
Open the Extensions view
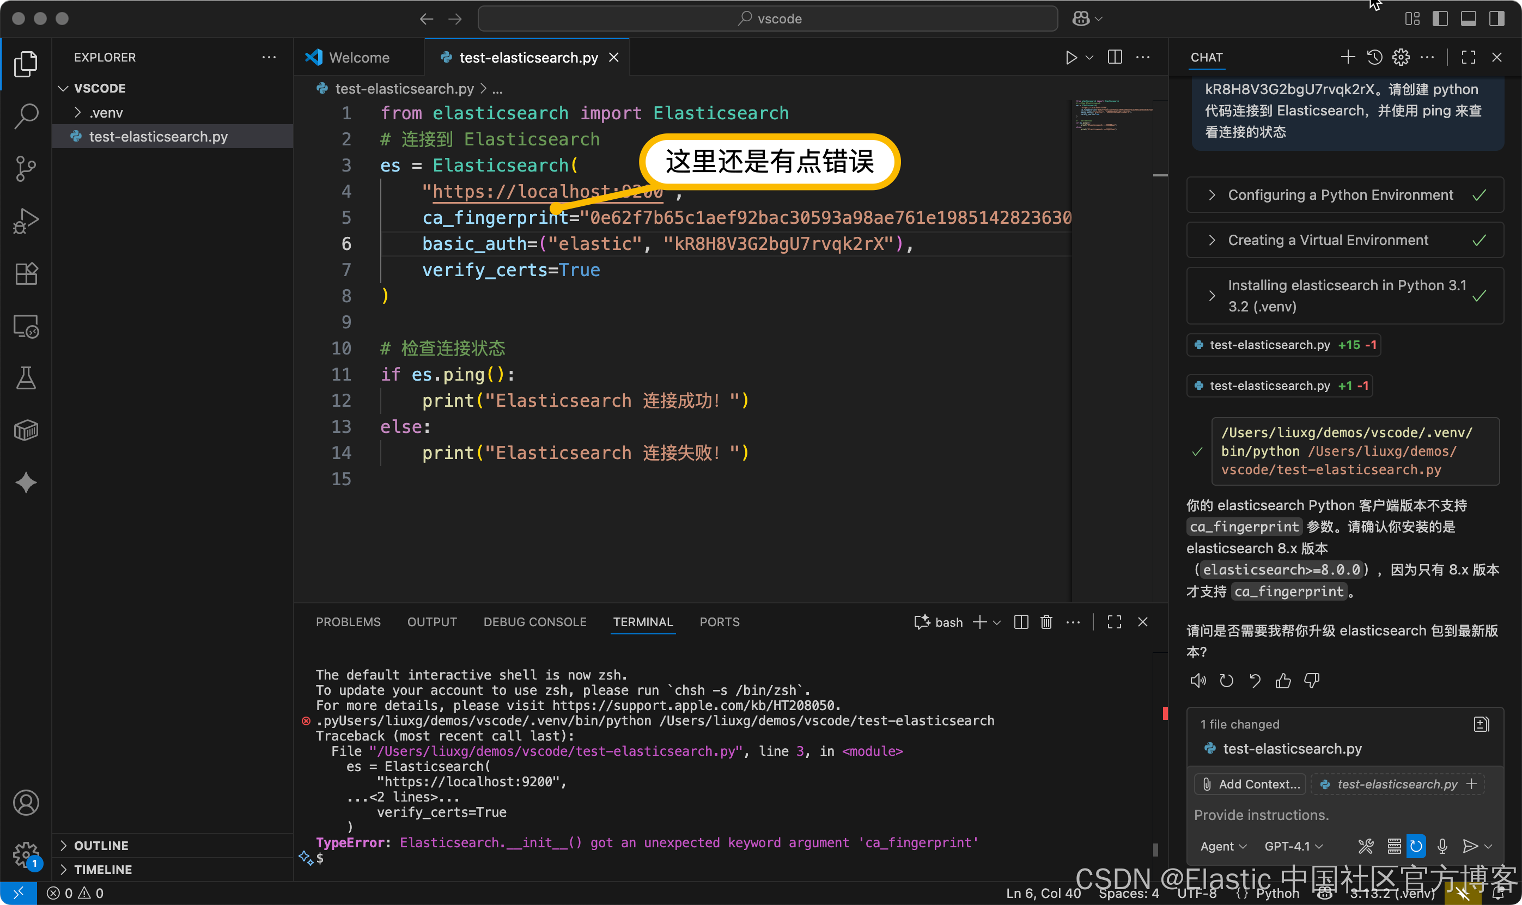pyautogui.click(x=26, y=274)
